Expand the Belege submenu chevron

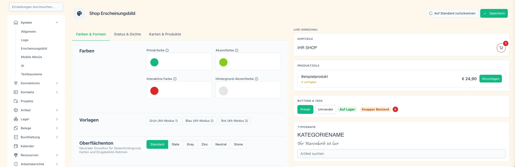tap(57, 128)
